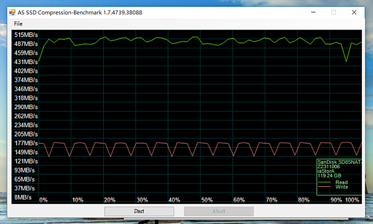Click the 100% compression label
The image size is (373, 224).
click(x=352, y=200)
